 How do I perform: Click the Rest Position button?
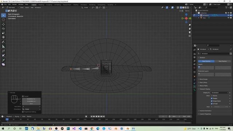222,61
